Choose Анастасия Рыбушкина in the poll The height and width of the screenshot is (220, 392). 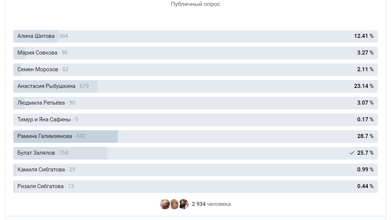(x=195, y=86)
